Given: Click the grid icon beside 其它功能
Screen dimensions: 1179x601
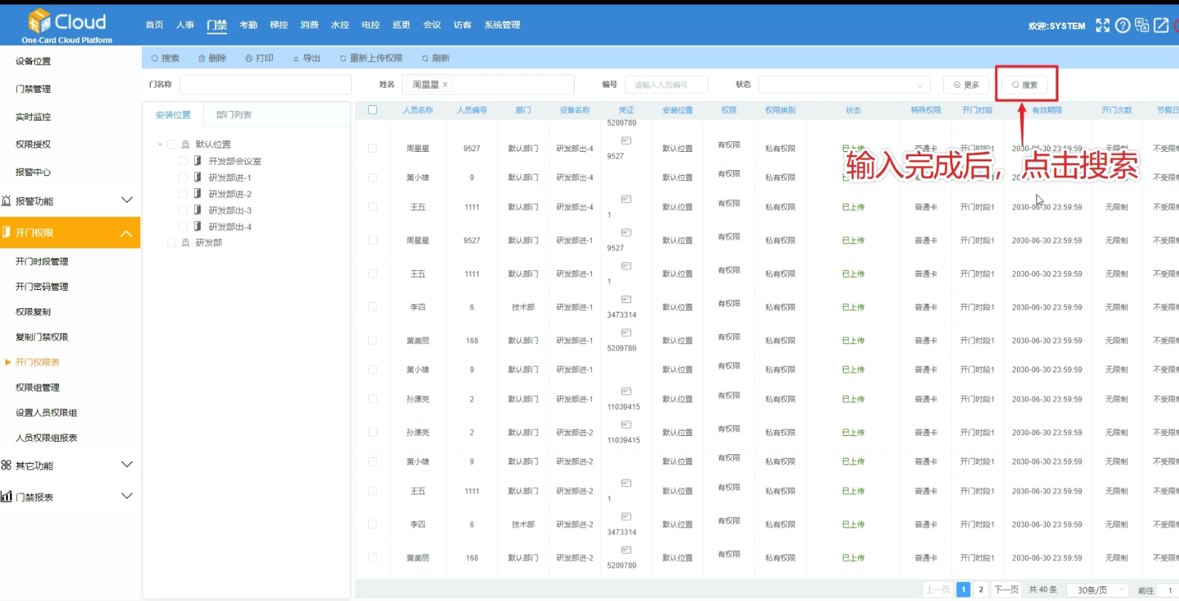Looking at the screenshot, I should pos(6,465).
